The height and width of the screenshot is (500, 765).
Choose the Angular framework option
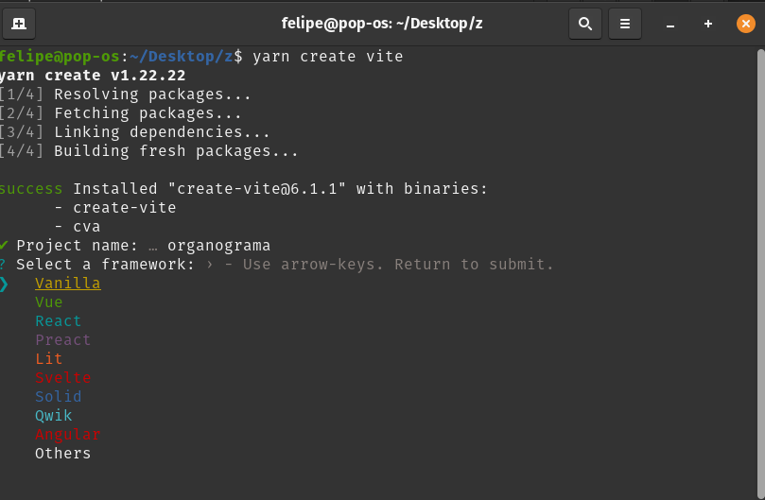click(x=67, y=435)
